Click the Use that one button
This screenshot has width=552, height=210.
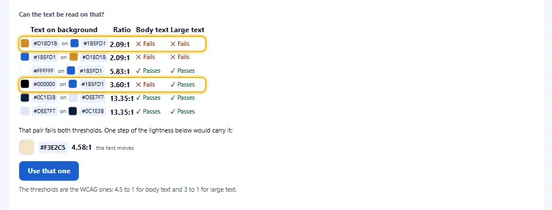49,171
